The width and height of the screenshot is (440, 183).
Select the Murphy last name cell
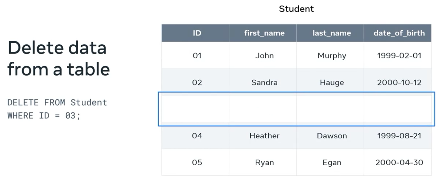tap(332, 56)
